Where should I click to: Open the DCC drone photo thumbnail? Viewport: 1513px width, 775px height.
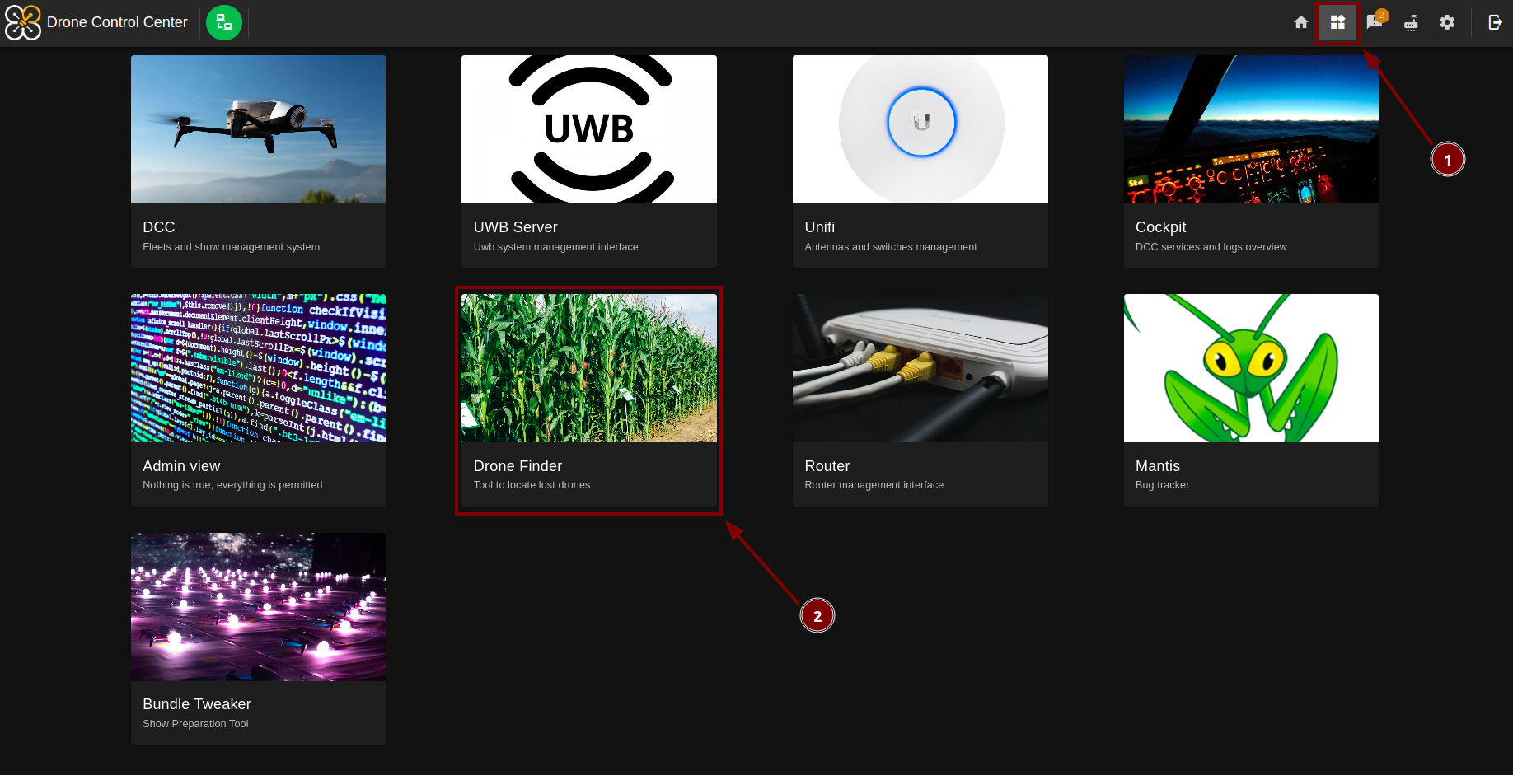click(x=258, y=129)
